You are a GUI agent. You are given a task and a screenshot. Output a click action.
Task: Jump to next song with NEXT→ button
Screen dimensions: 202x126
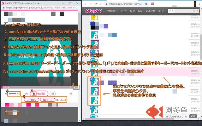tap(48, 100)
